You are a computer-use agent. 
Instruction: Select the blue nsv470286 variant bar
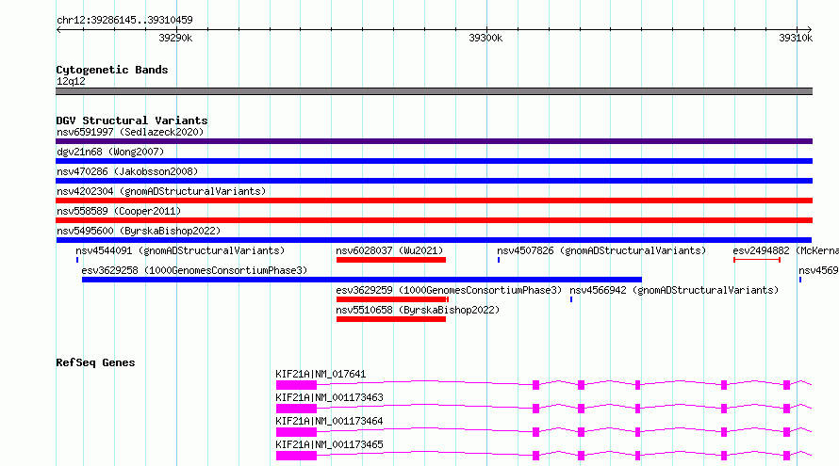(x=434, y=181)
